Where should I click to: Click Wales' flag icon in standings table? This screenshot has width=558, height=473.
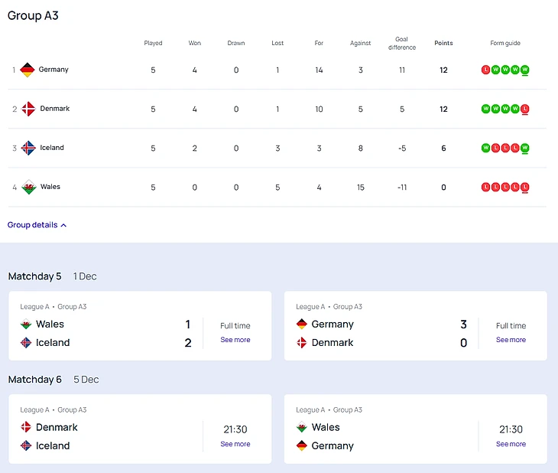[28, 187]
